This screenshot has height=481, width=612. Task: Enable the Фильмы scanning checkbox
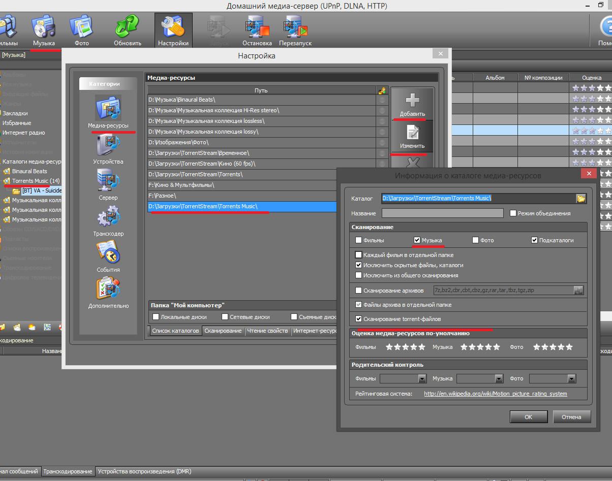(x=359, y=240)
